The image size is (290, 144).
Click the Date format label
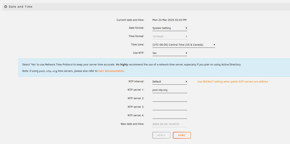(x=137, y=28)
